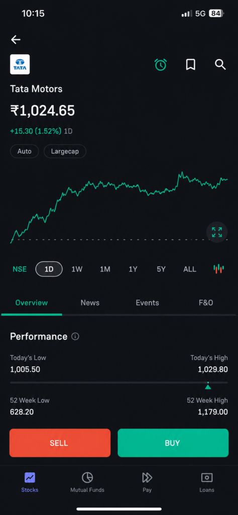This screenshot has width=238, height=515.
Task: Open Loans section in bottom bar
Action: (x=207, y=482)
